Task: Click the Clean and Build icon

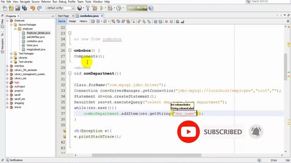Action: click(x=95, y=8)
